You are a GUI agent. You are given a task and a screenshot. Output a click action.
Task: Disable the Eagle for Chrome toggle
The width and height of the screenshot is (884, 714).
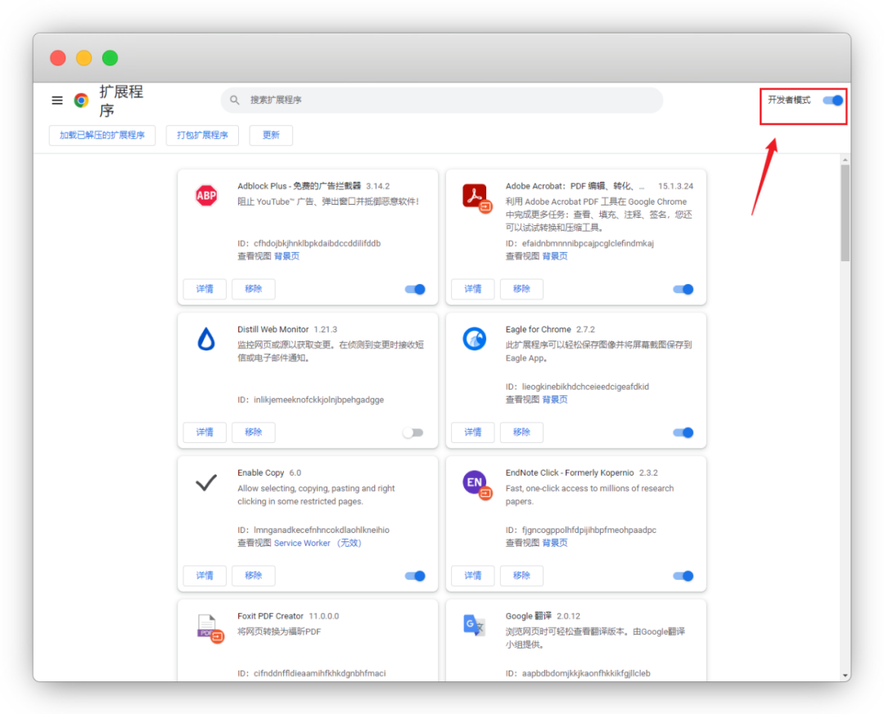click(x=683, y=432)
